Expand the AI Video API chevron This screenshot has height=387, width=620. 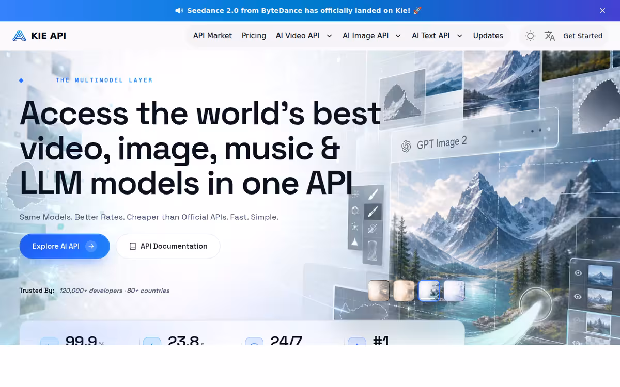coord(329,36)
